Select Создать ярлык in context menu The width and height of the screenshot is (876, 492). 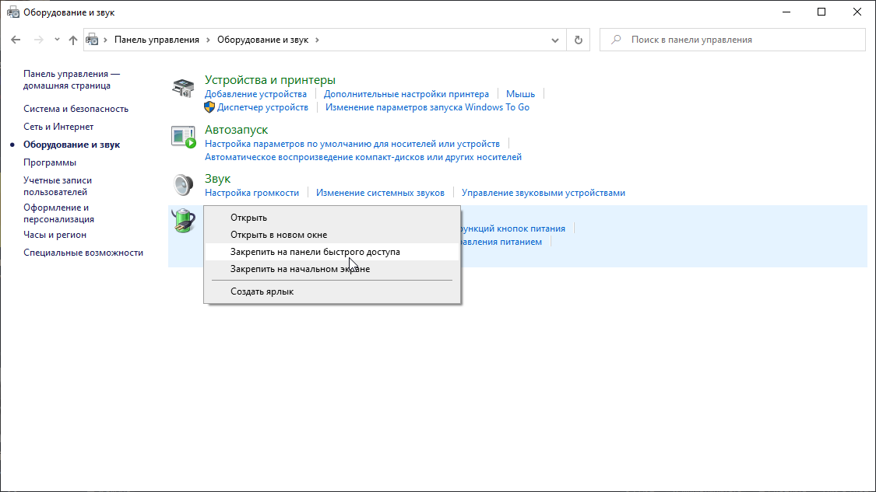(x=262, y=291)
